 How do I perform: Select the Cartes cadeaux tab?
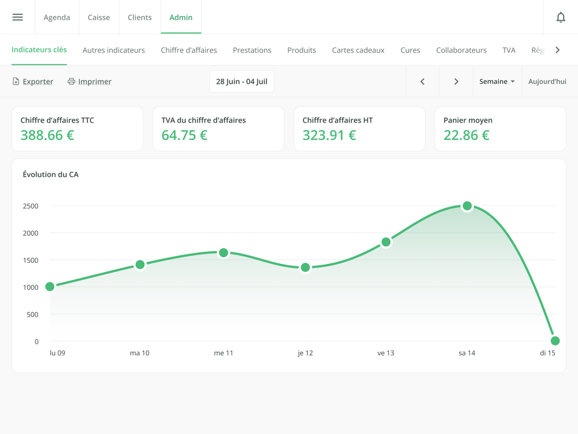tap(358, 50)
